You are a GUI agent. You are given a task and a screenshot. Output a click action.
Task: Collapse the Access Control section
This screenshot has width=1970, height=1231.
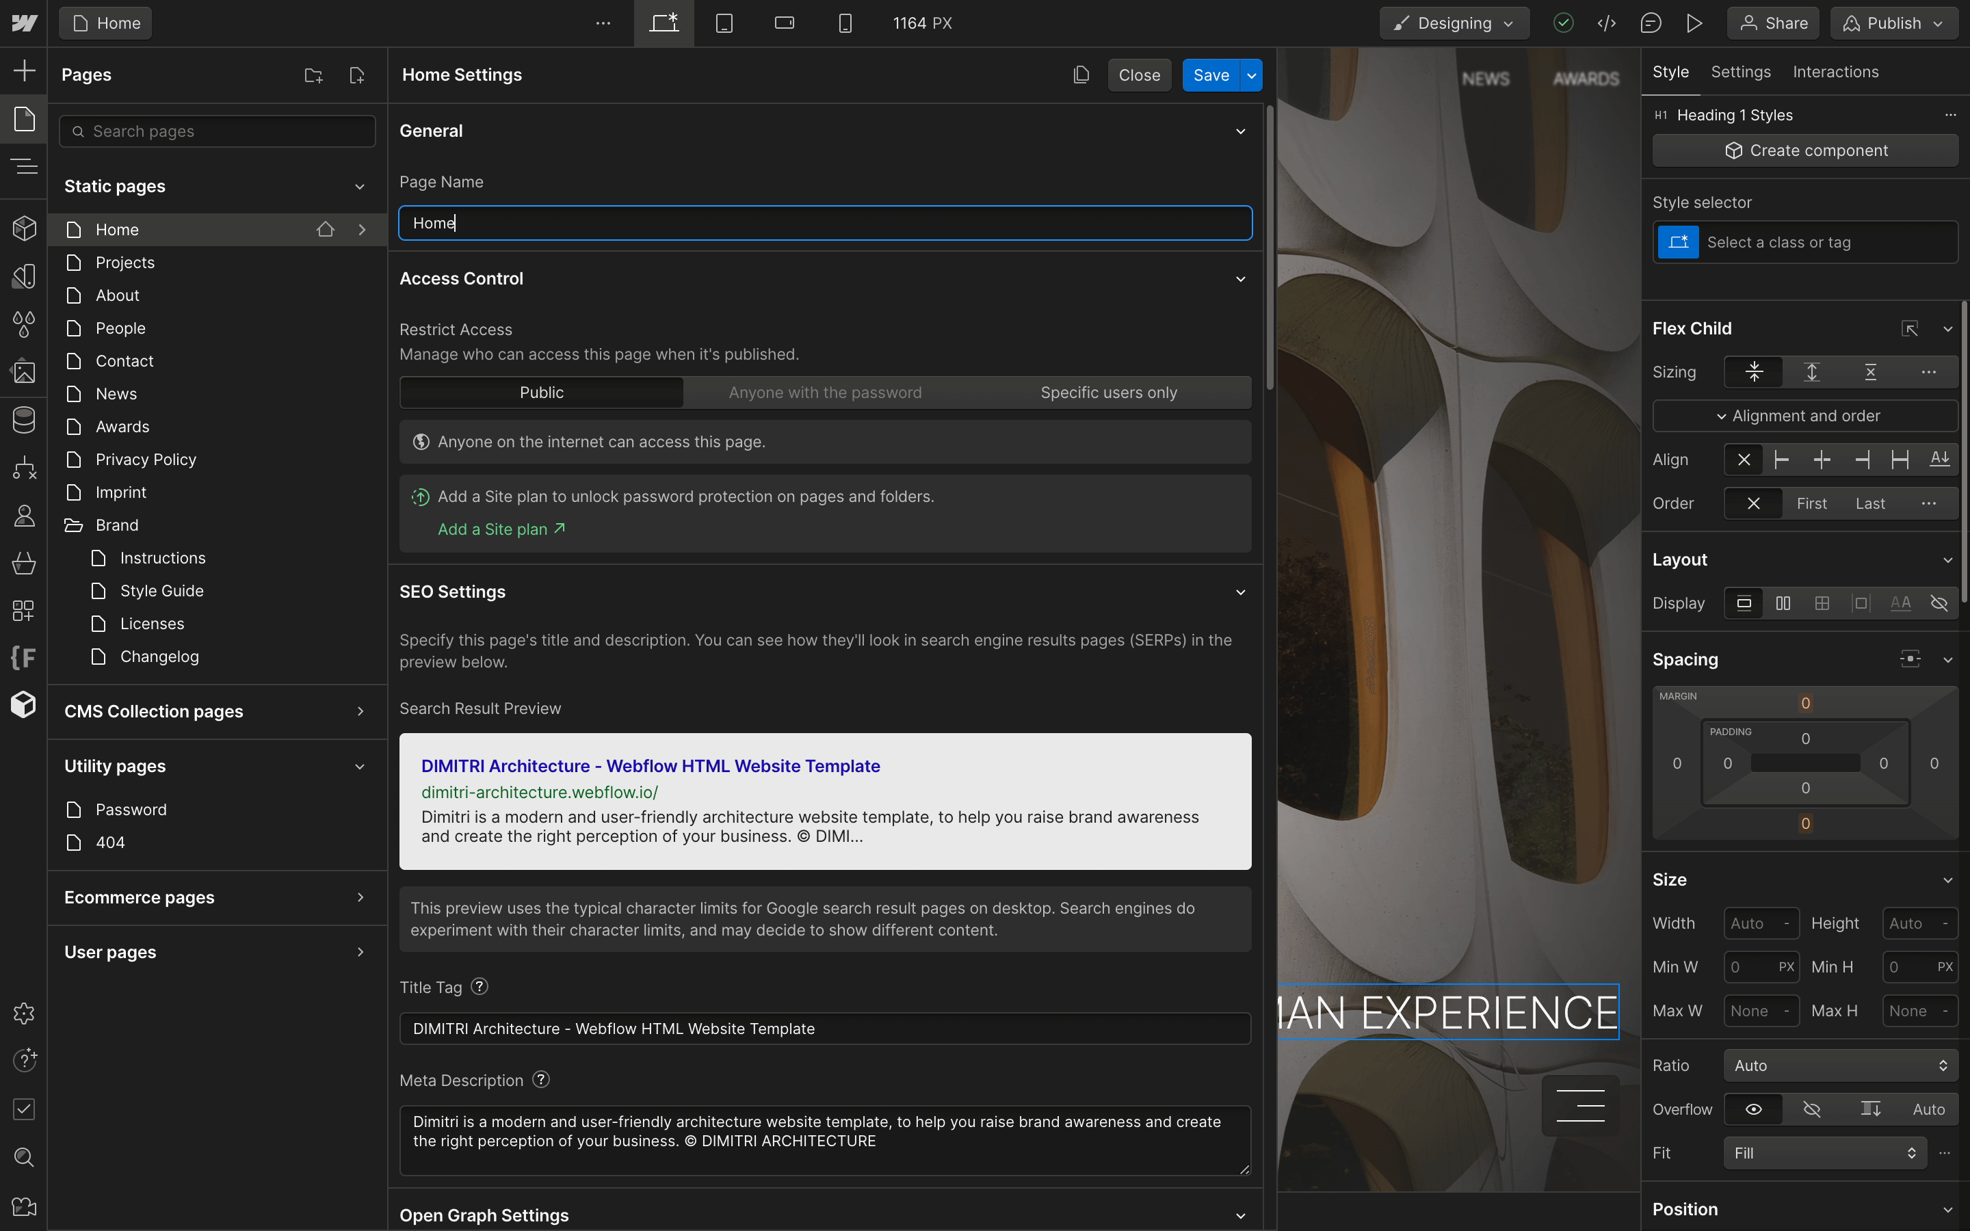click(x=1238, y=278)
